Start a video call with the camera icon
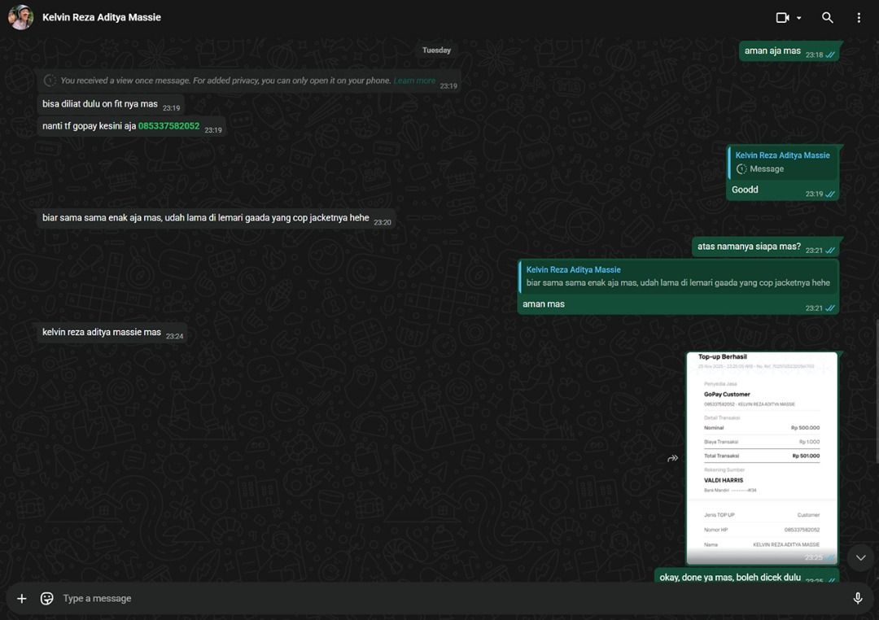The height and width of the screenshot is (620, 879). (782, 17)
